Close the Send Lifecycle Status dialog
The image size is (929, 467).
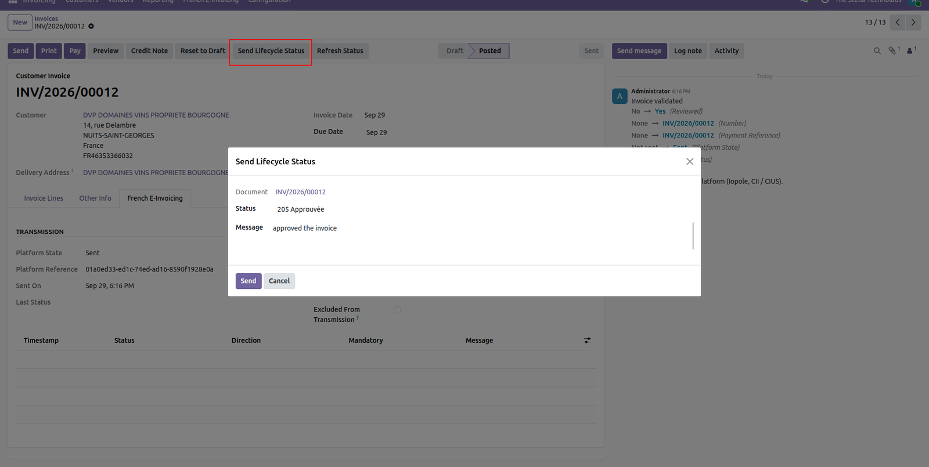click(x=690, y=161)
